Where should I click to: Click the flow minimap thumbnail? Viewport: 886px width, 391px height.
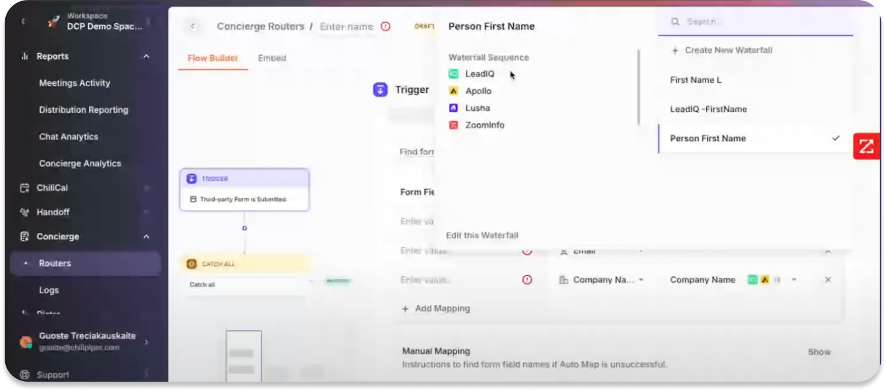(x=243, y=355)
